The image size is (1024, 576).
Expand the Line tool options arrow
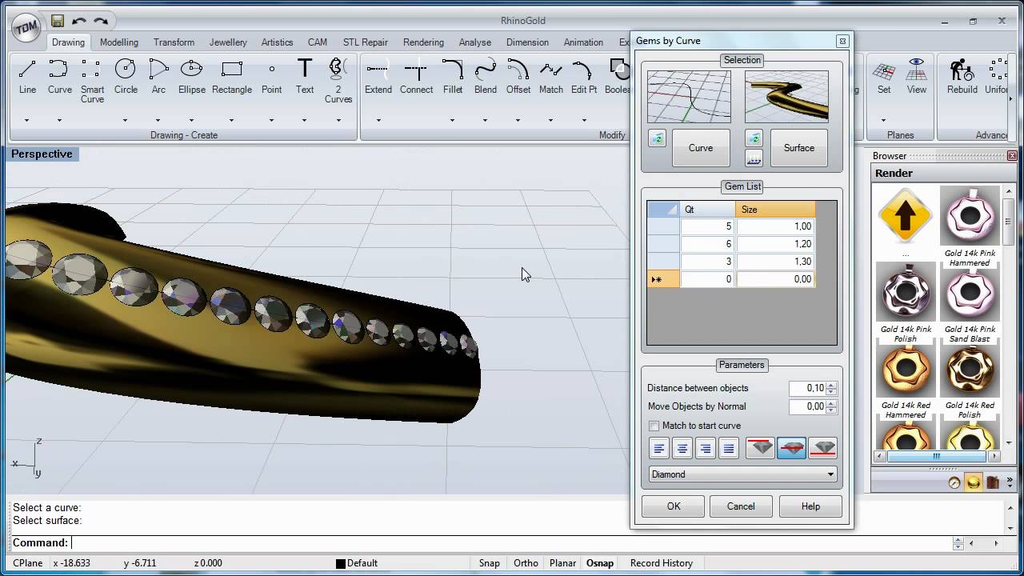[x=26, y=121]
